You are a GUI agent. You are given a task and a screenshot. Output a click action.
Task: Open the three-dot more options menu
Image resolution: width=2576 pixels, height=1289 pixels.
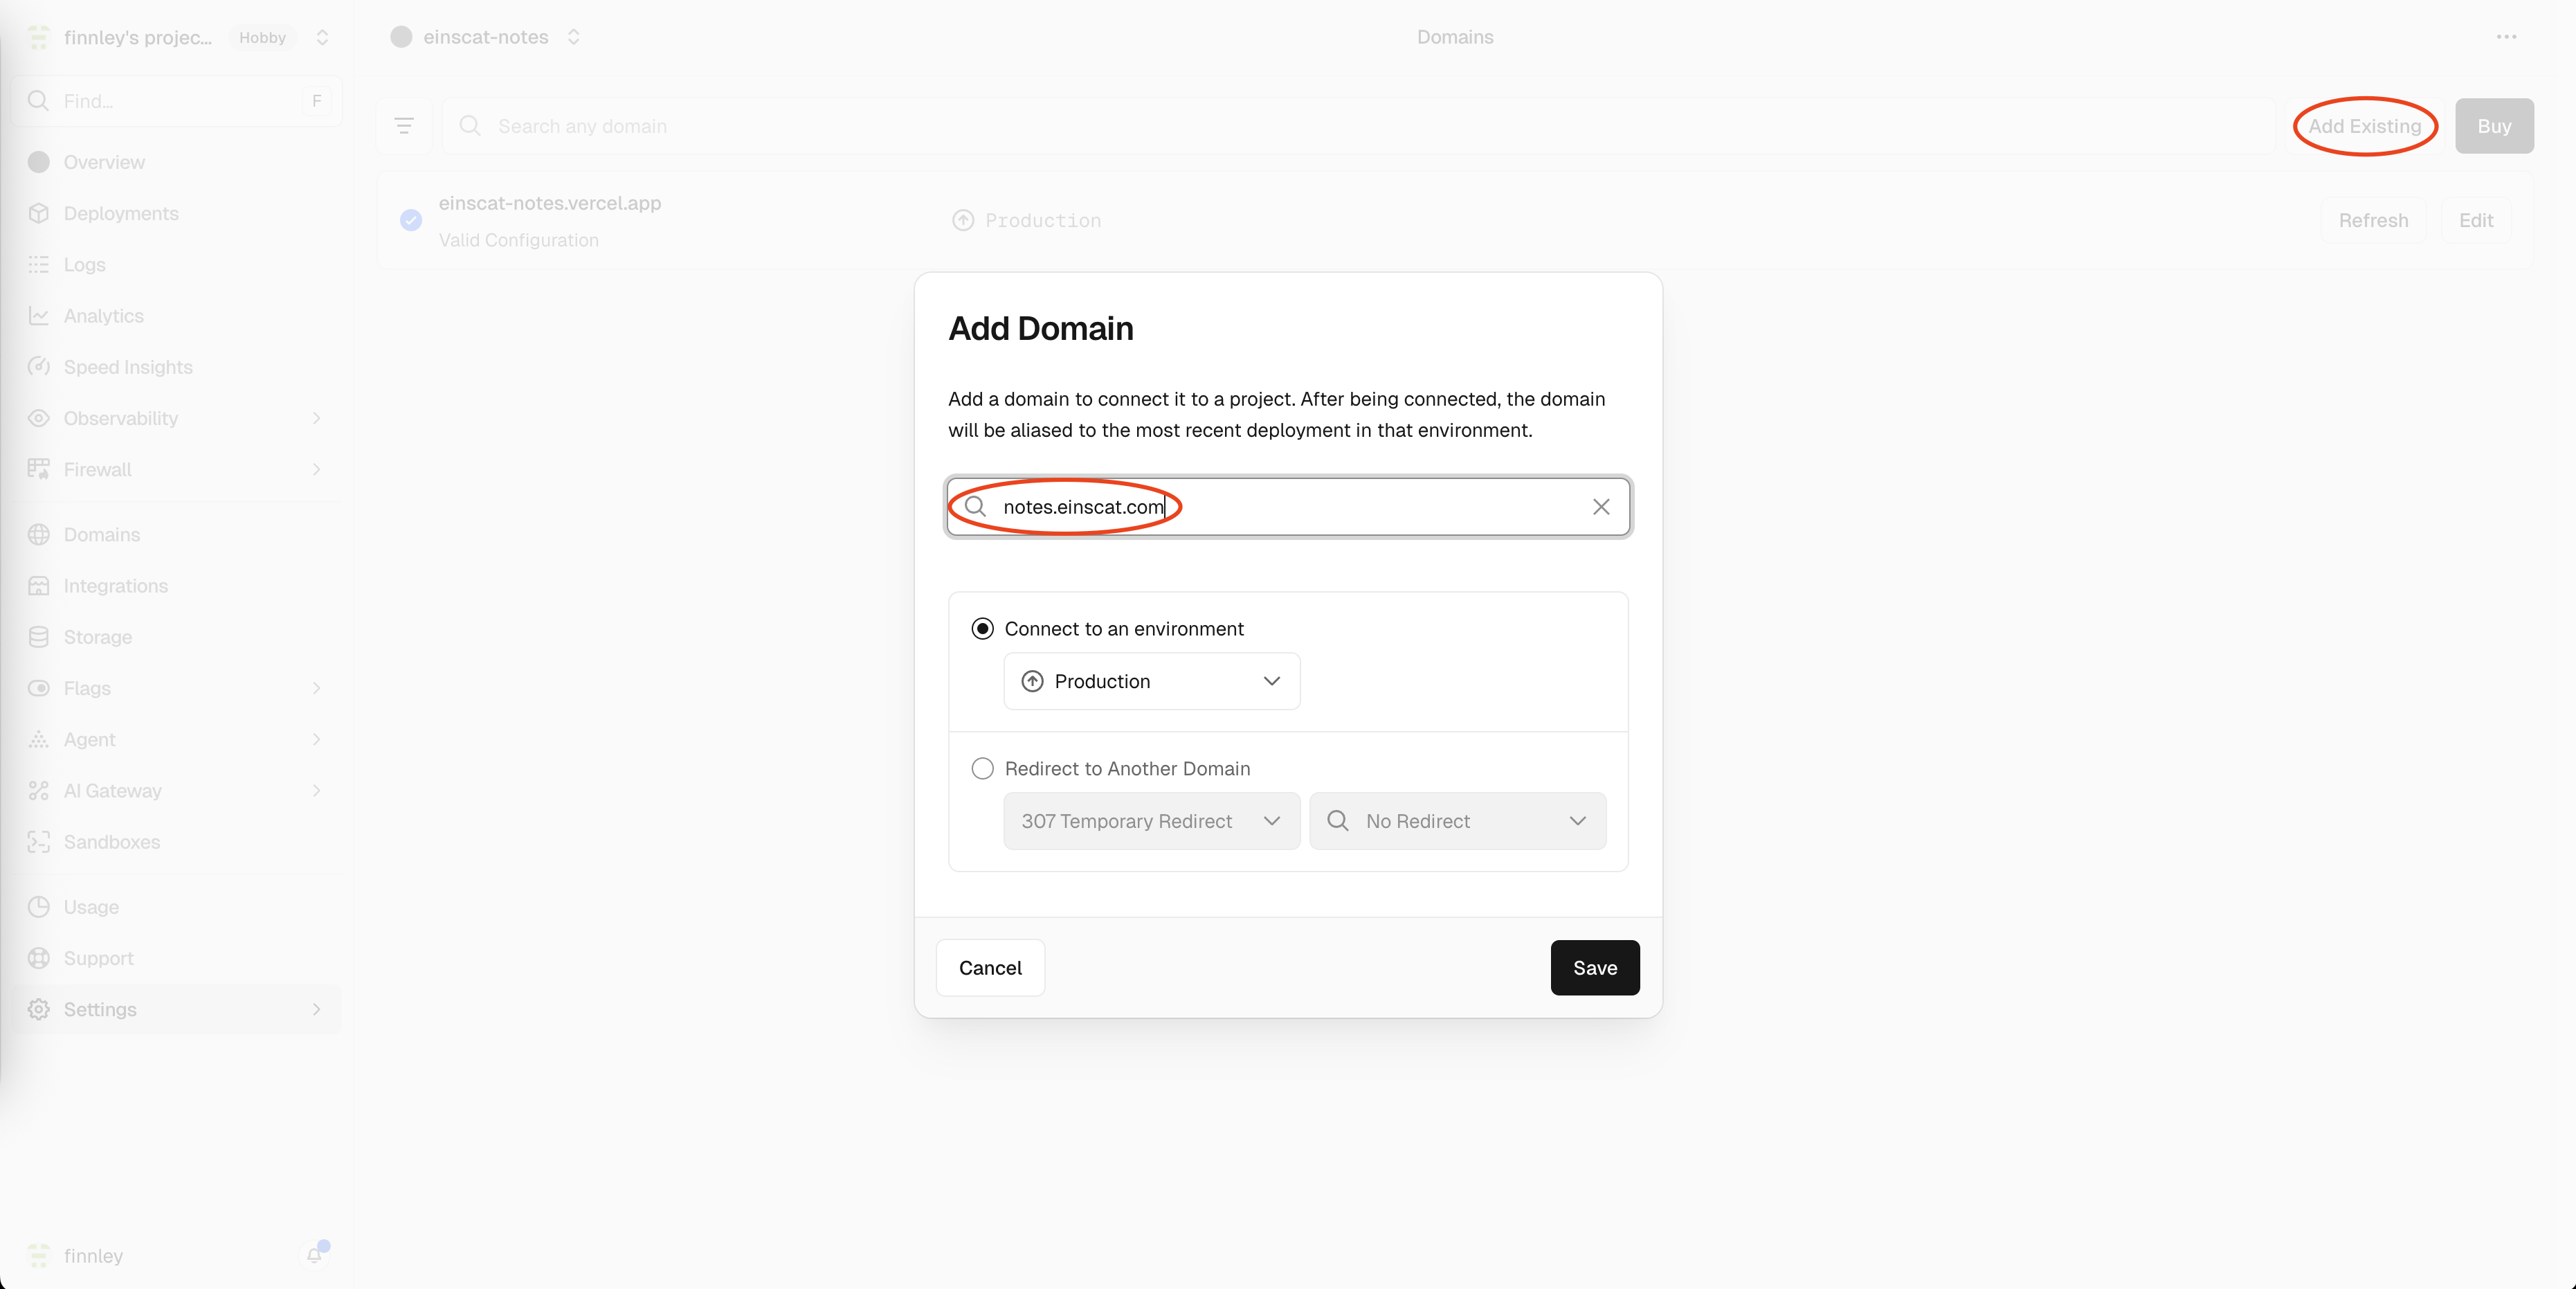[x=2506, y=37]
